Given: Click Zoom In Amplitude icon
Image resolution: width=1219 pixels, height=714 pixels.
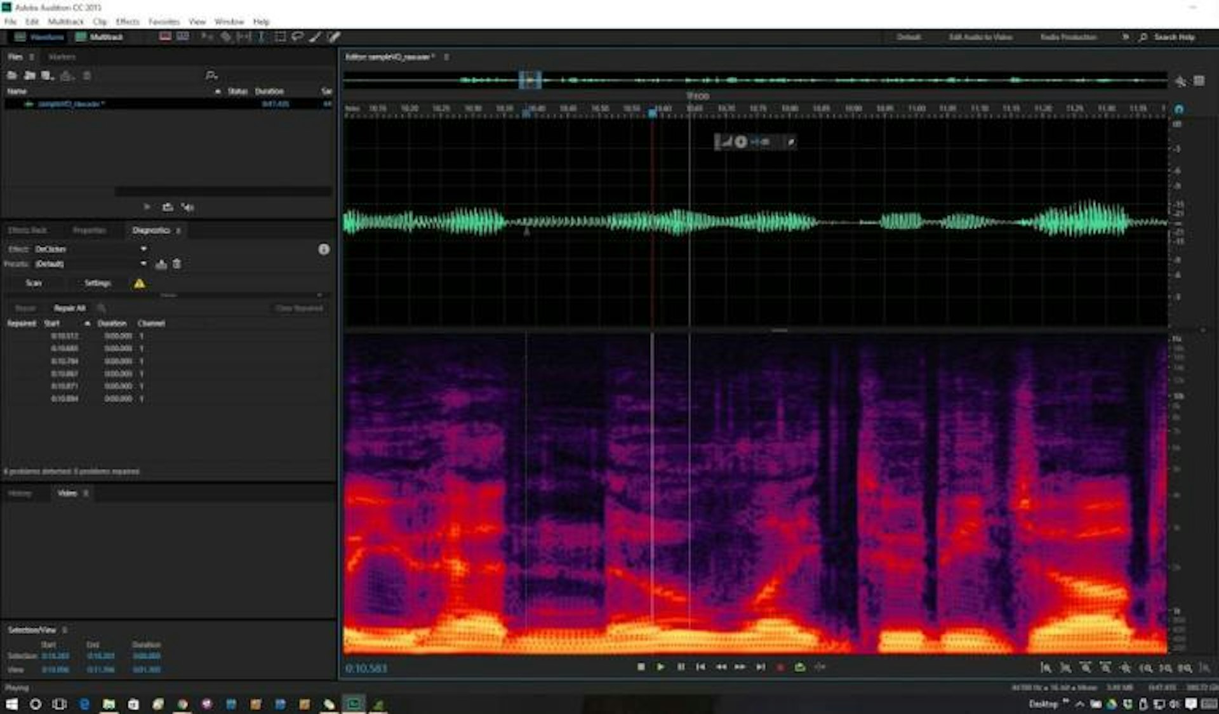Looking at the screenshot, I should pyautogui.click(x=1046, y=668).
